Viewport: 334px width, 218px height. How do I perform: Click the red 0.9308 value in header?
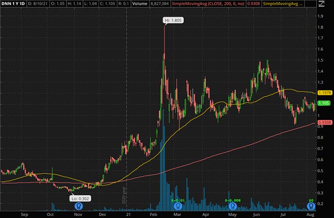(253, 3)
